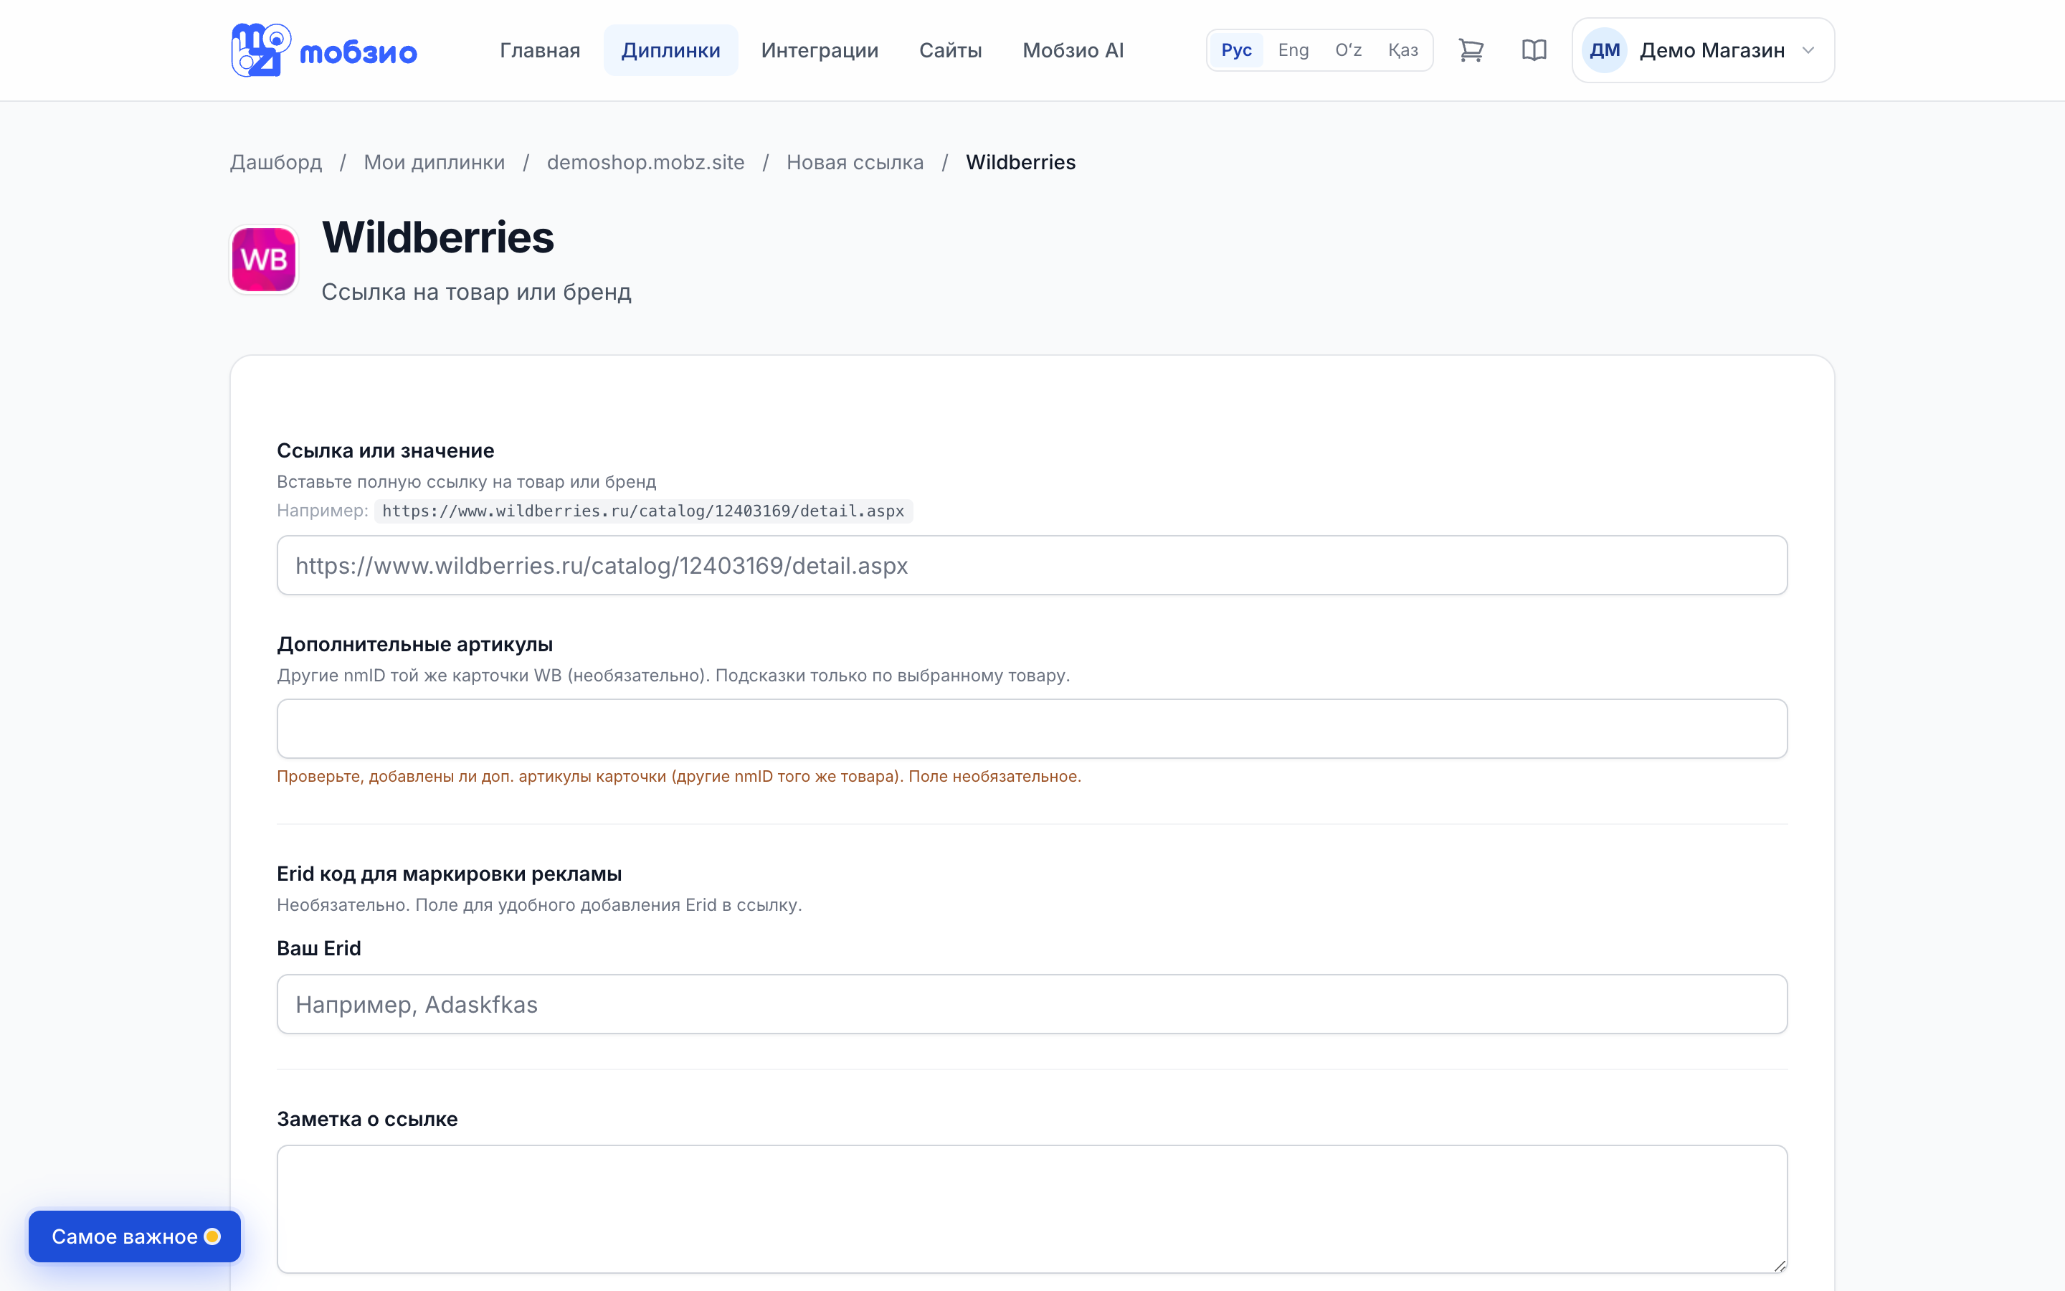
Task: Click the Мобзио logo
Action: 323,50
